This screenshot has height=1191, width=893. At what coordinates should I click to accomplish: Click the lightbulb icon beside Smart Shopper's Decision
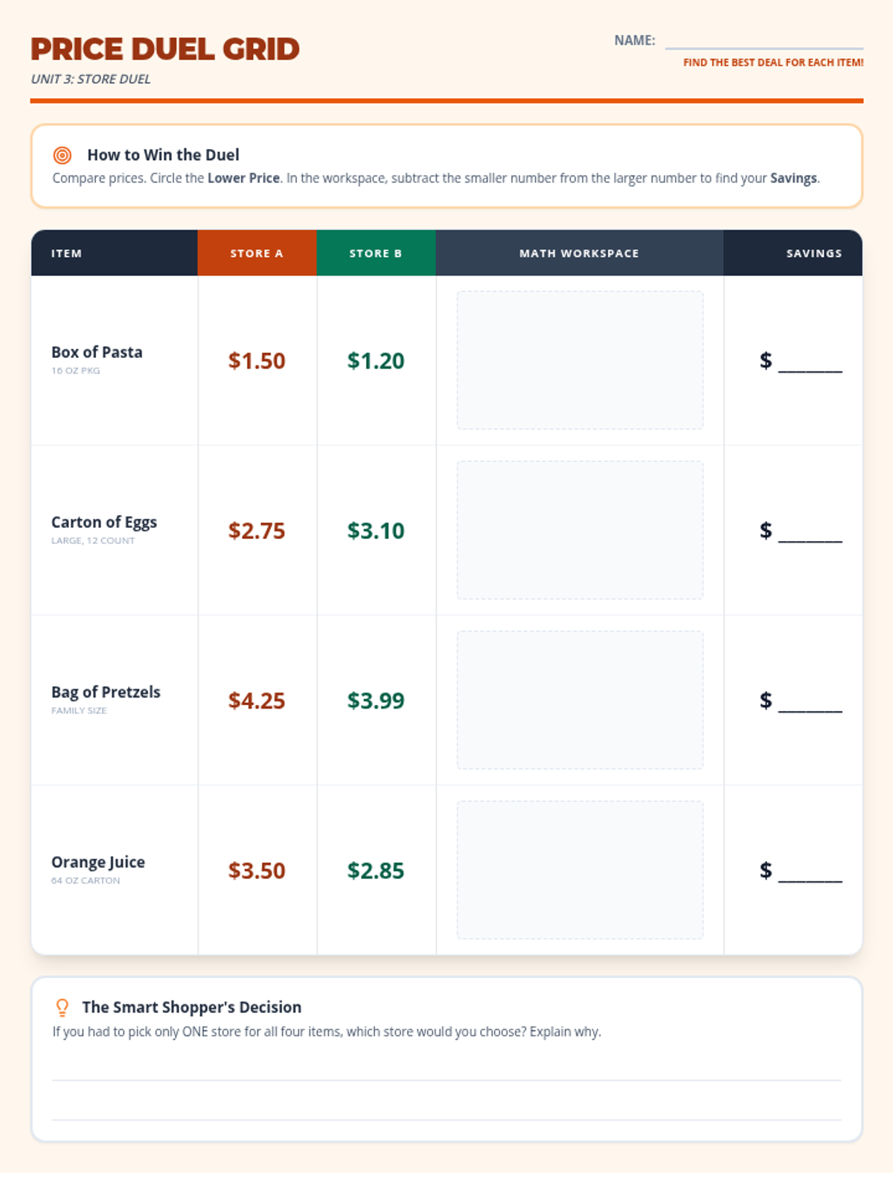(x=63, y=1007)
